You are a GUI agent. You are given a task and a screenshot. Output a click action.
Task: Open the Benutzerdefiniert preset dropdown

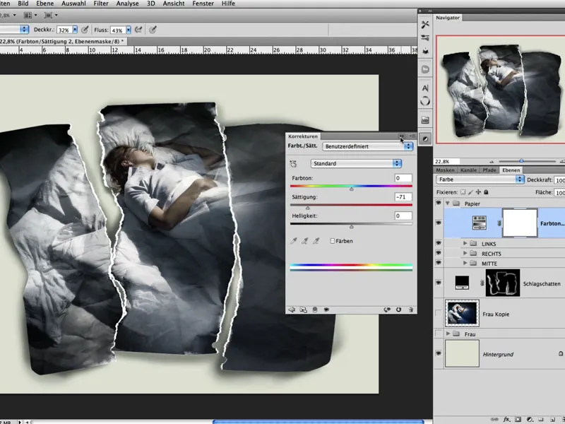[368, 146]
